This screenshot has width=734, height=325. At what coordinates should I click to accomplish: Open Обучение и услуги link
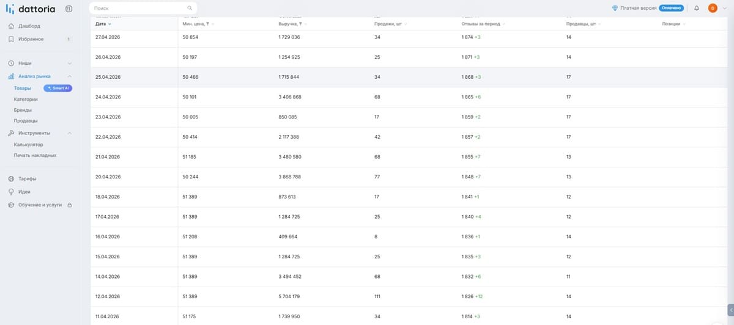[x=40, y=205]
